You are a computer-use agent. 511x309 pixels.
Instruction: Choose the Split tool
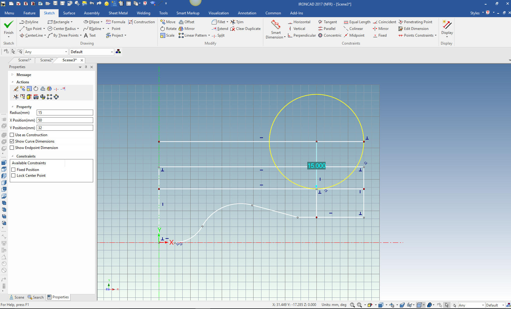[x=218, y=35]
